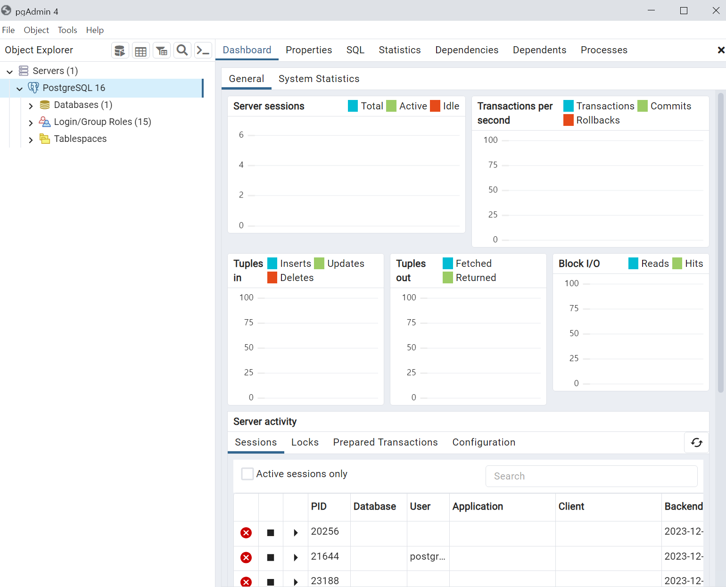Click the dashboard vertical scrollbar
Screen dimensions: 726x587
click(x=720, y=243)
